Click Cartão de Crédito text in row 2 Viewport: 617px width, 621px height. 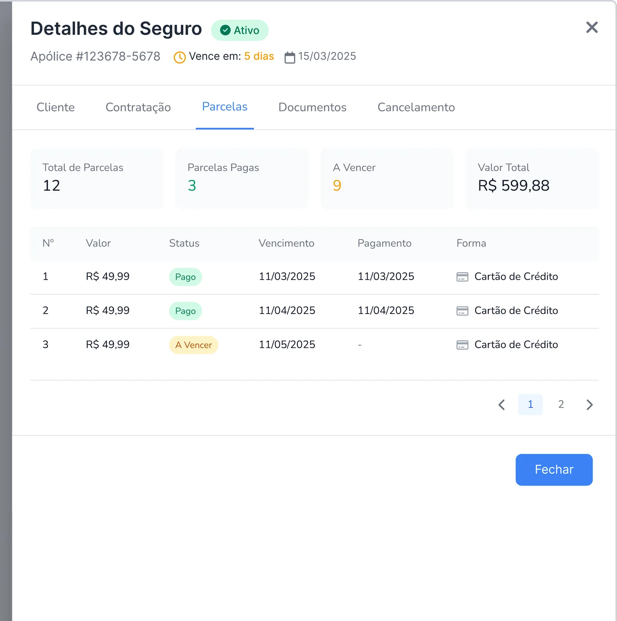[516, 310]
